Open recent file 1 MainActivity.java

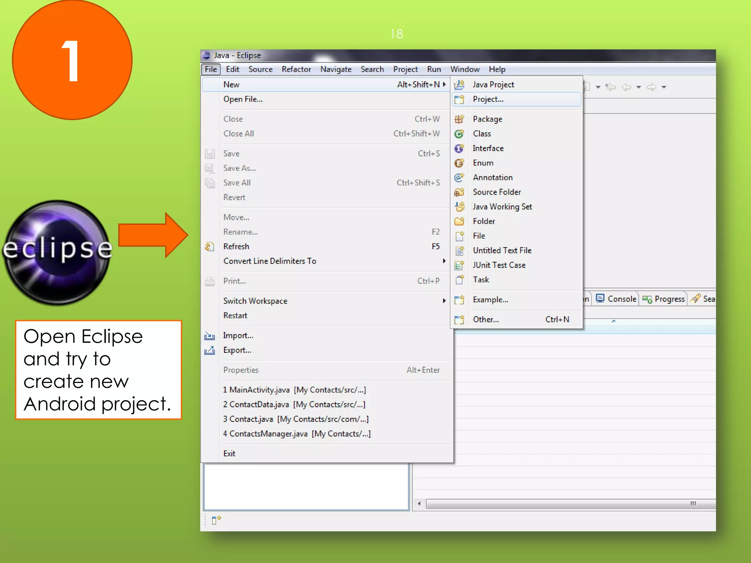tap(326, 390)
